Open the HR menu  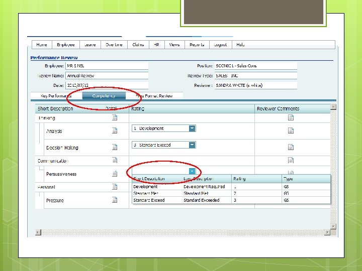(156, 45)
